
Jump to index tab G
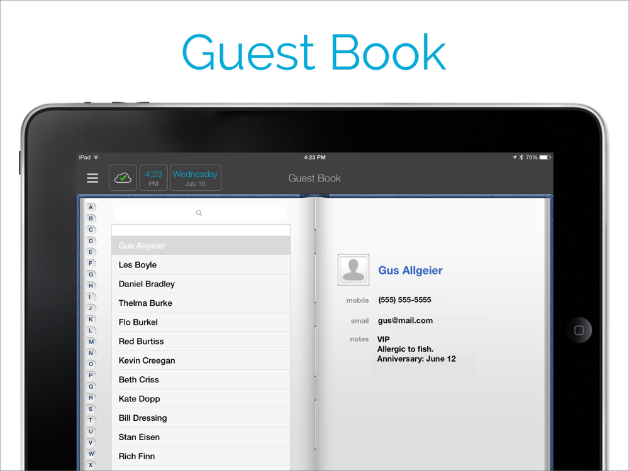coord(91,274)
